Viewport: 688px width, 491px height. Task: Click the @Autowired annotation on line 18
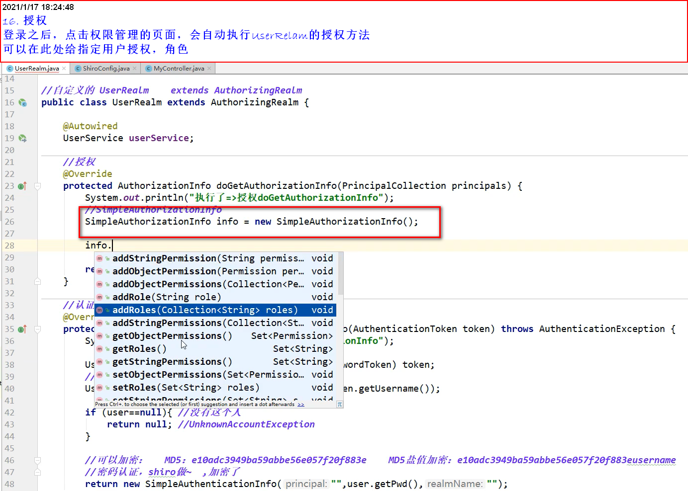(x=91, y=126)
